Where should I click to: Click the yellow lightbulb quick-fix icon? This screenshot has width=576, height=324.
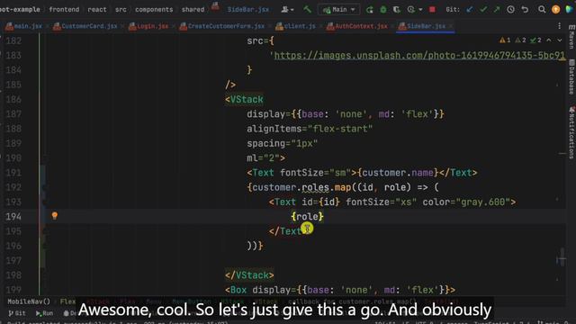[54, 216]
